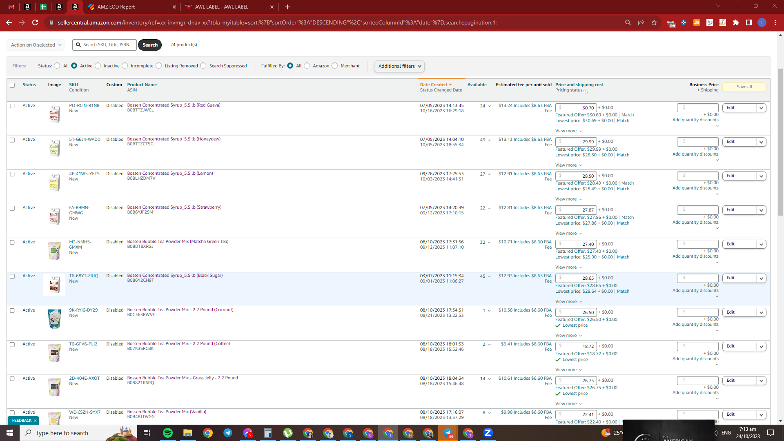Screen dimensions: 784x441
Task: Click Business Price field for Honeydew row
Action: point(697,142)
